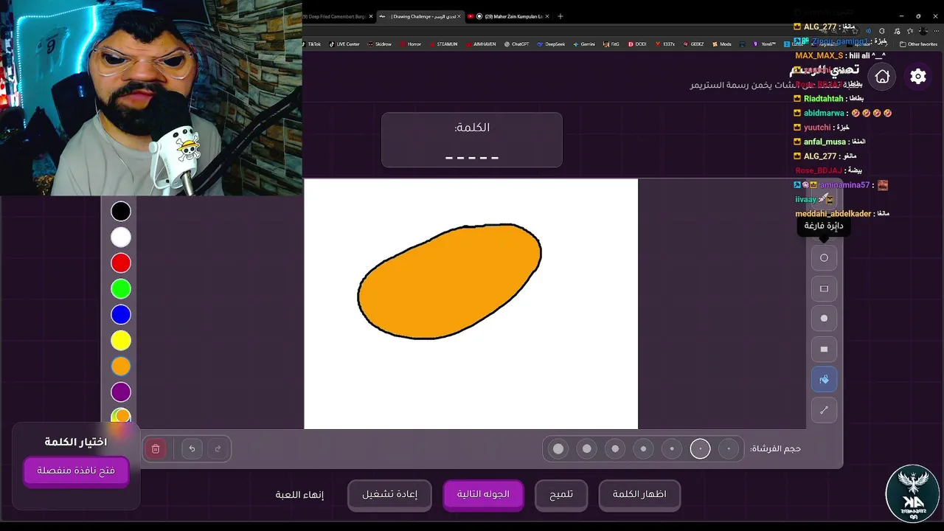944x531 pixels.
Task: Click the orange blob on drawing canvas
Action: coord(450,282)
